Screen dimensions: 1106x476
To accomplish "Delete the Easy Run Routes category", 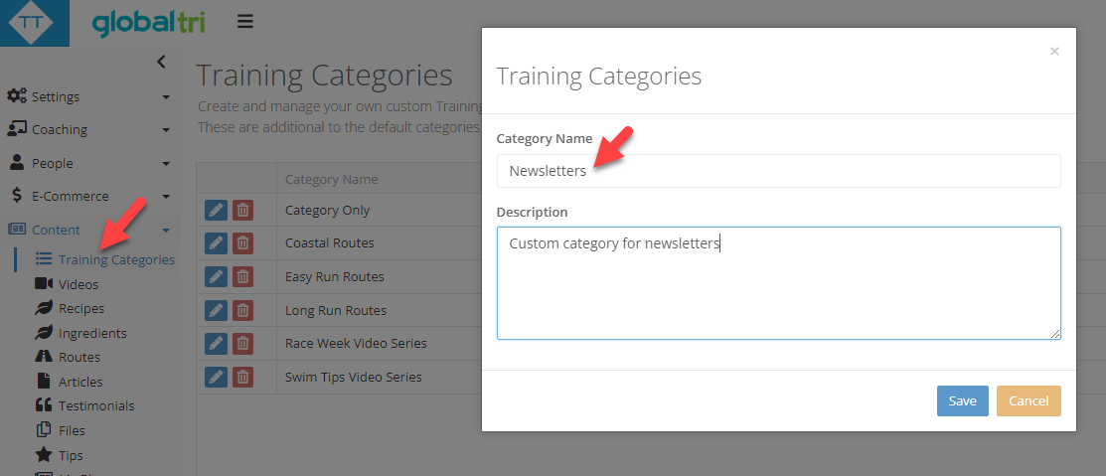I will pos(242,276).
